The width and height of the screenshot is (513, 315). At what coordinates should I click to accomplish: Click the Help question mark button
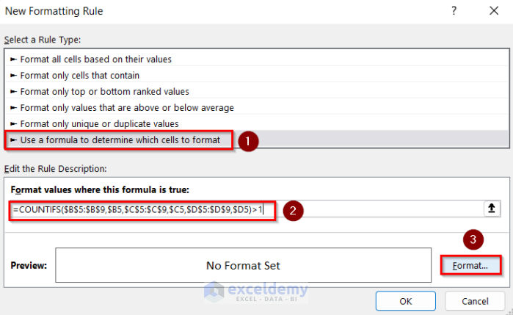coord(456,12)
